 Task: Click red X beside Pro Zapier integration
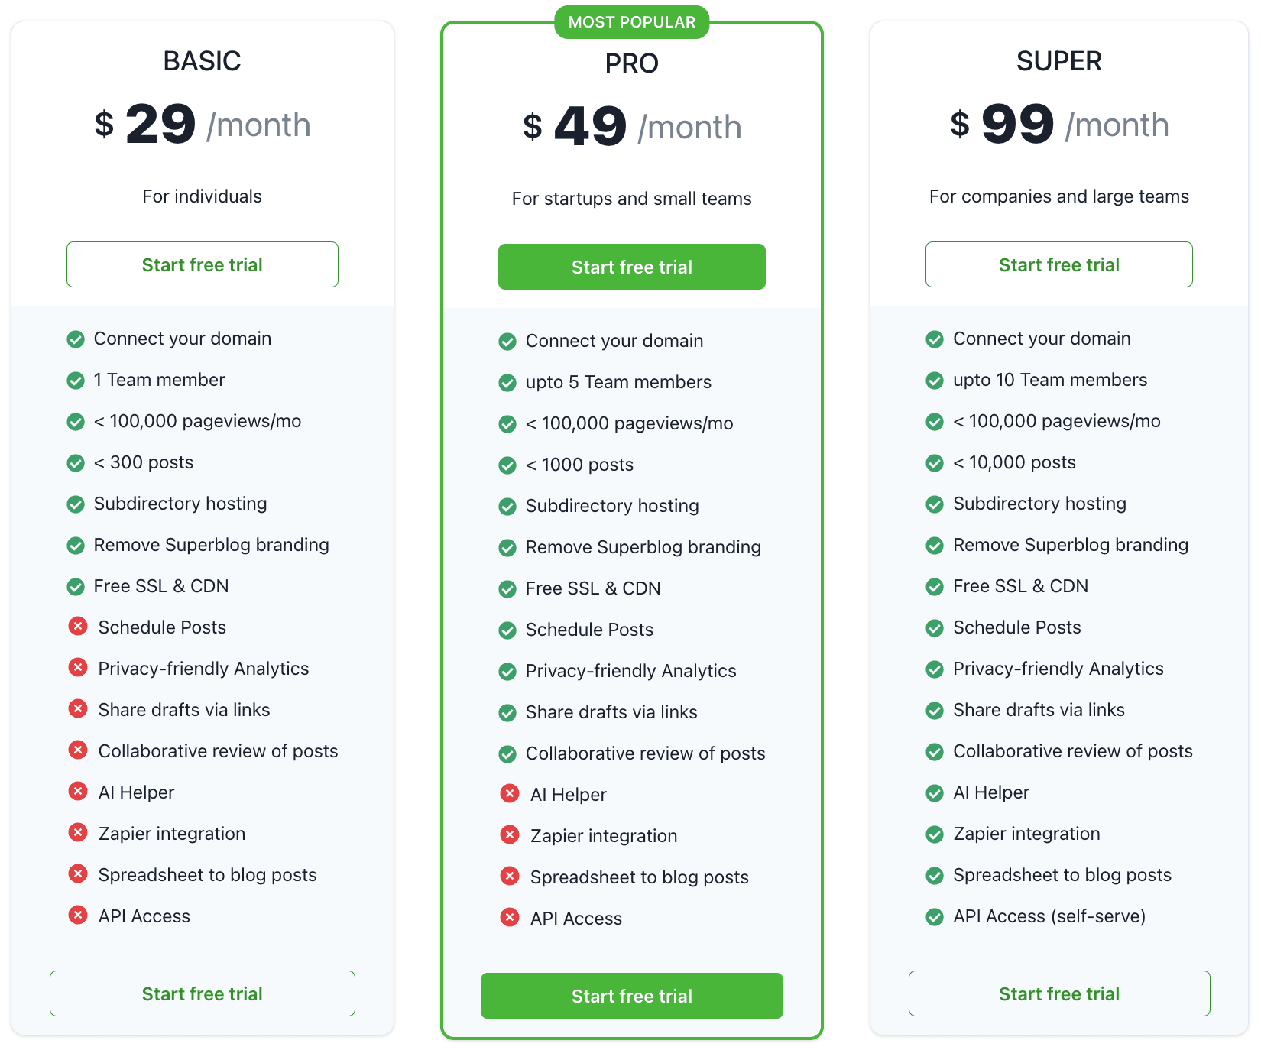click(510, 835)
